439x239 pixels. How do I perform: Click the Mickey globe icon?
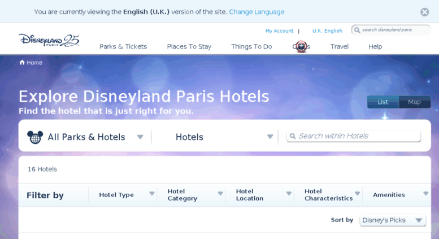pos(35,137)
